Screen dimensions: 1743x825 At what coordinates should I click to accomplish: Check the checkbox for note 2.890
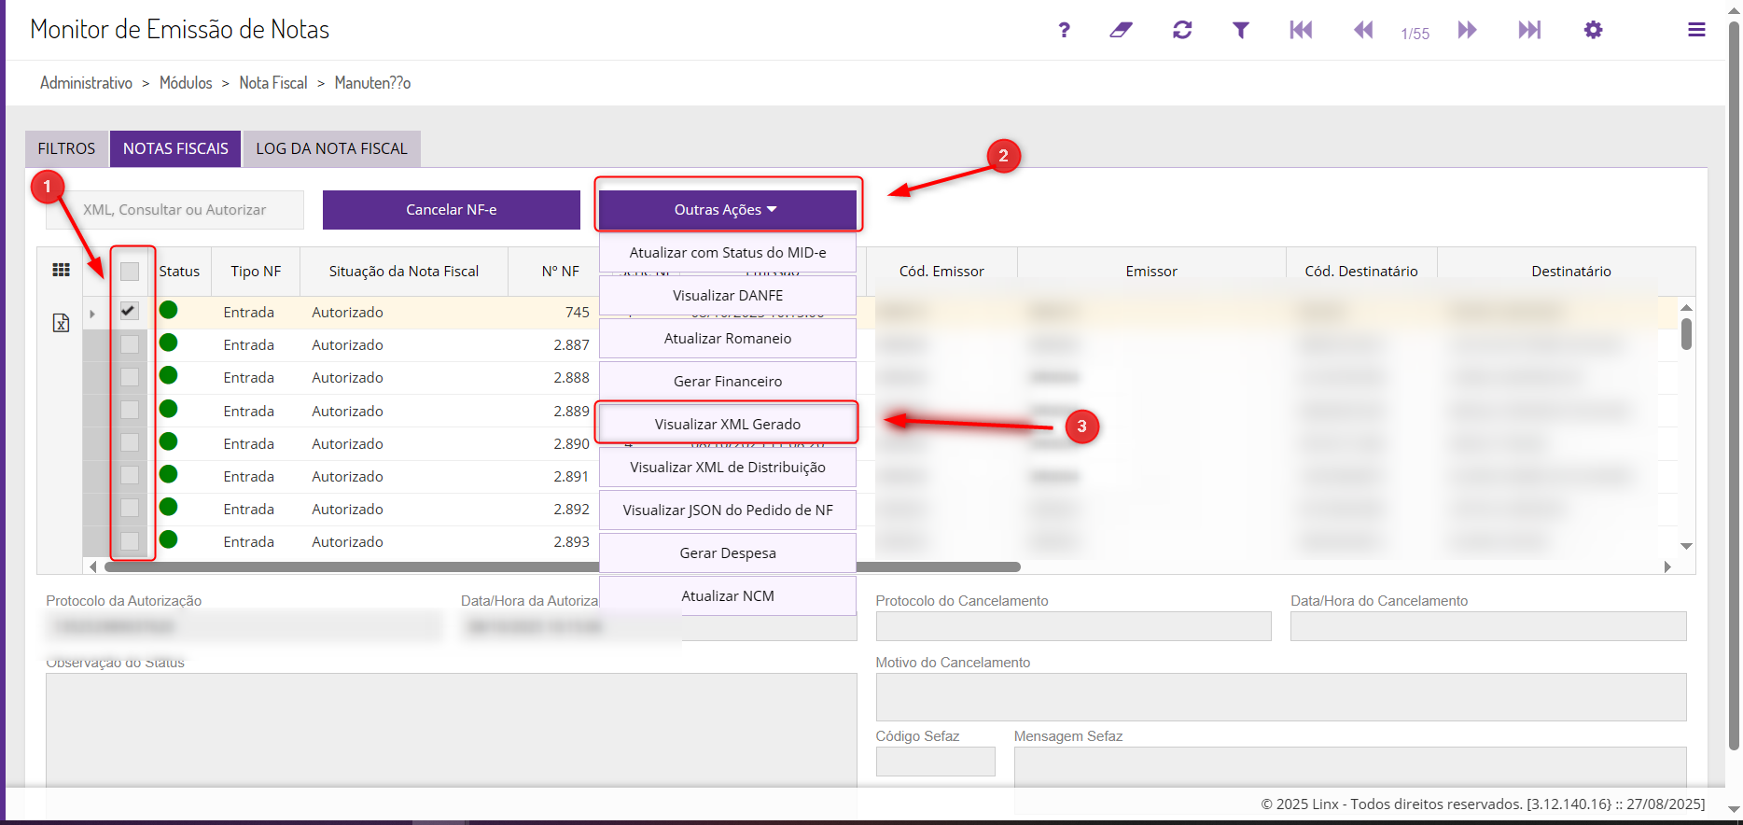pyautogui.click(x=130, y=442)
